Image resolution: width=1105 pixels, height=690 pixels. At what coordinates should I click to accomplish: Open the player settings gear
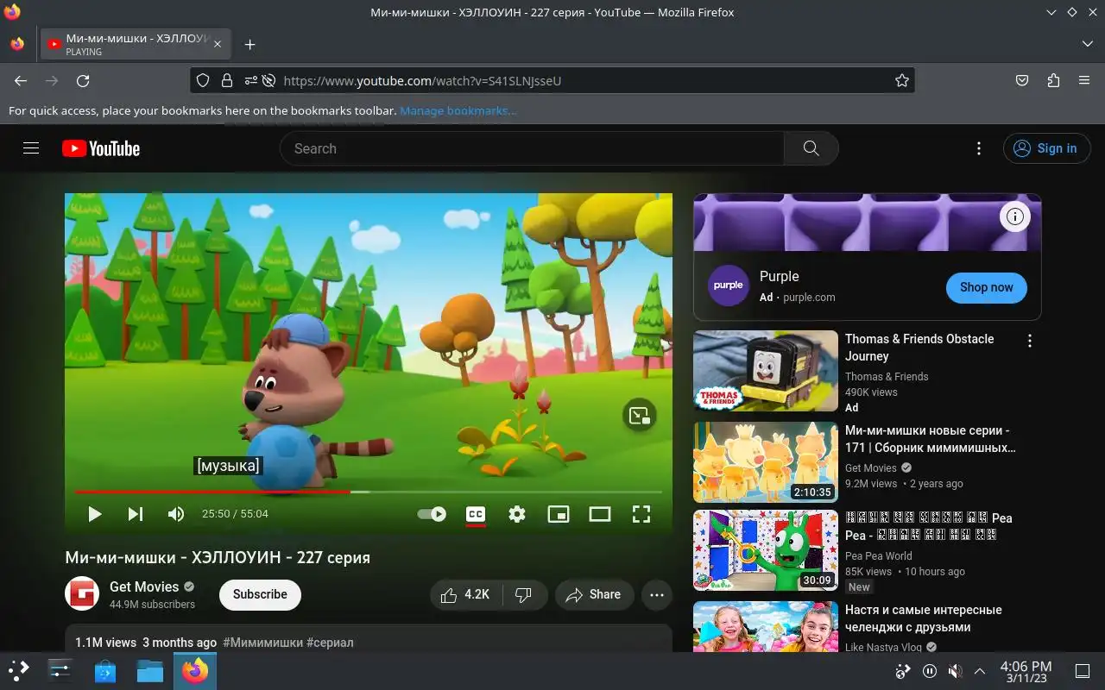pyautogui.click(x=516, y=514)
